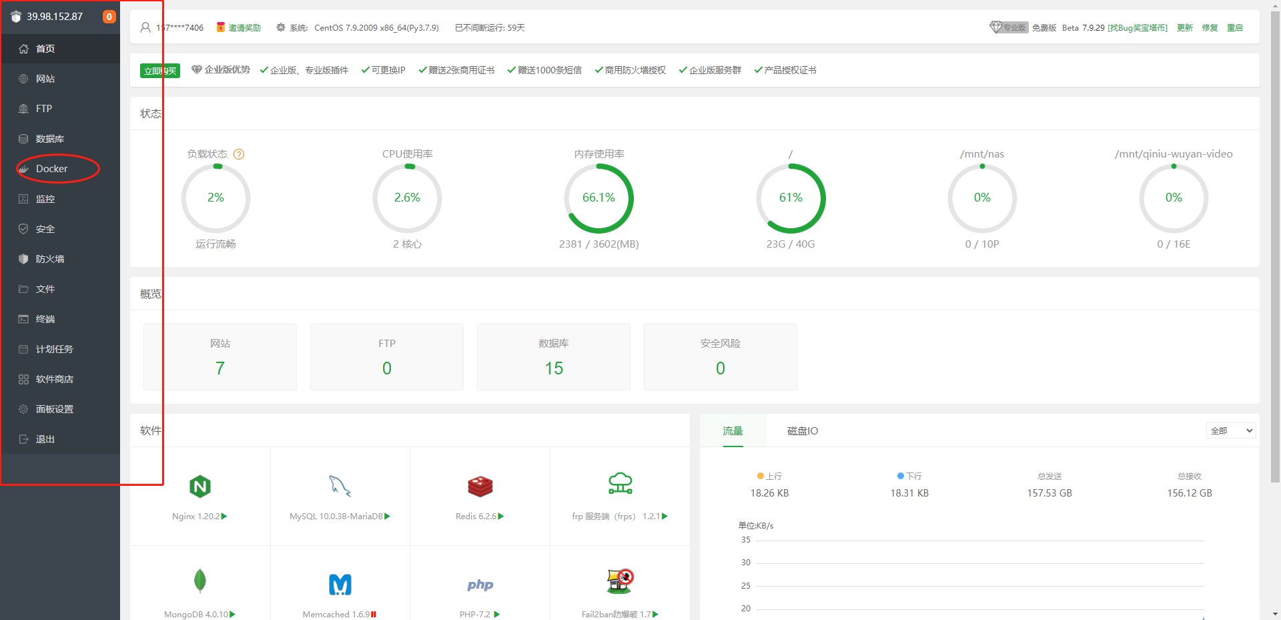Click the 文件 folder icon in sidebar
Viewport: 1281px width, 620px height.
tap(23, 289)
